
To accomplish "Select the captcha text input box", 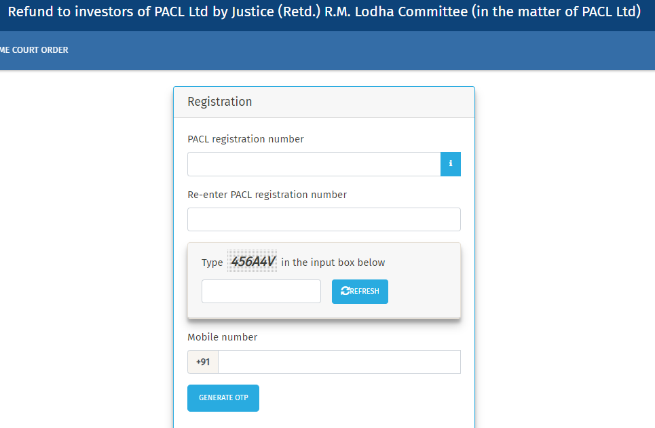I will 261,291.
